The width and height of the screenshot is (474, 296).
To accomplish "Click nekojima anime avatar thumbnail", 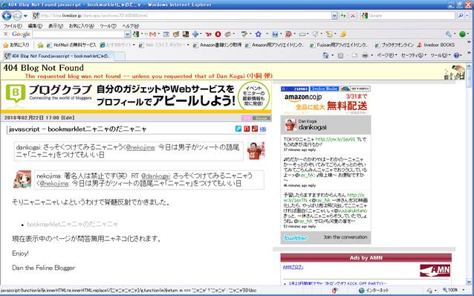I will coord(22,179).
